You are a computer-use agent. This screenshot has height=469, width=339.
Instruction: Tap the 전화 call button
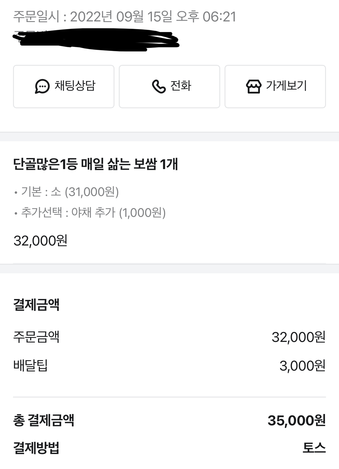[170, 87]
